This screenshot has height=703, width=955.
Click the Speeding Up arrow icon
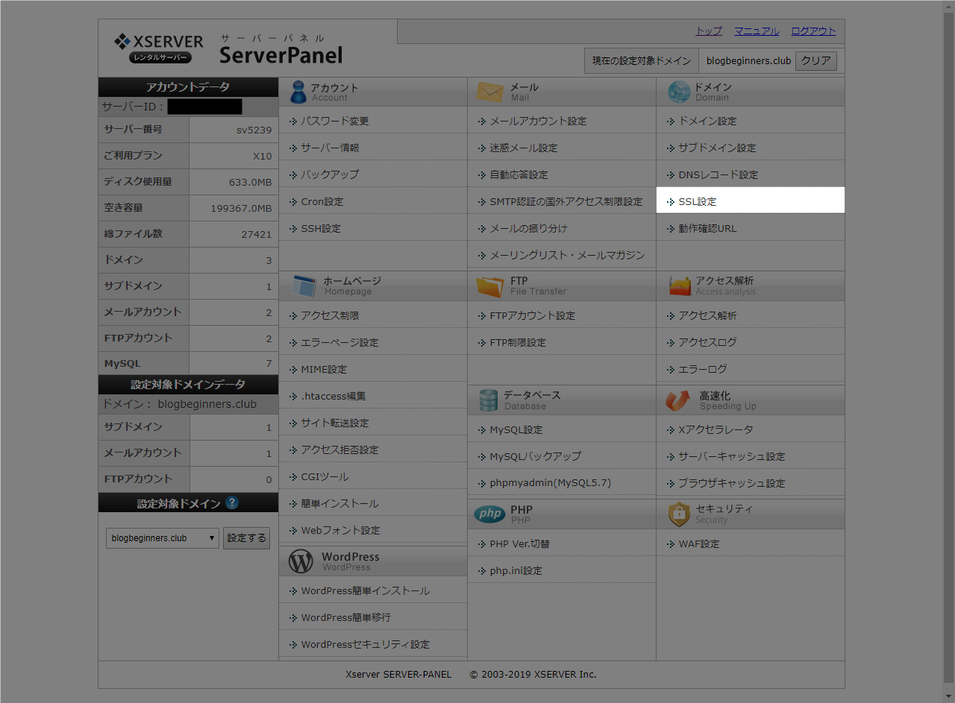678,400
